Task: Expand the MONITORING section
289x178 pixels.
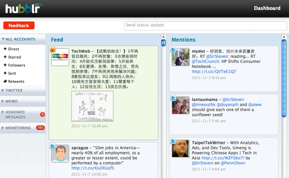Action: (x=22, y=128)
